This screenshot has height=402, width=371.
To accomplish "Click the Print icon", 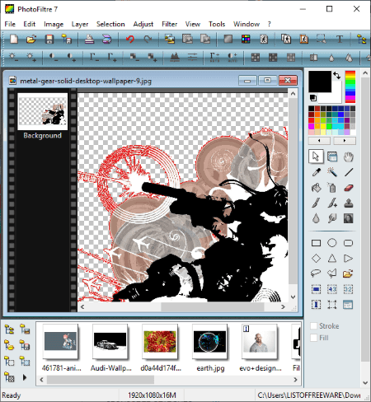I will [89, 39].
